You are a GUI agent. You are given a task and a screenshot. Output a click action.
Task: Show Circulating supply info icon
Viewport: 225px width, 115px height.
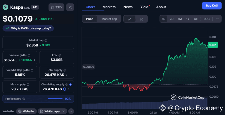(67, 85)
